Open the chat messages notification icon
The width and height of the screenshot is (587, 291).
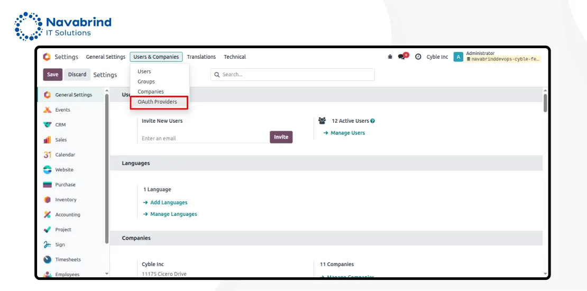click(402, 57)
